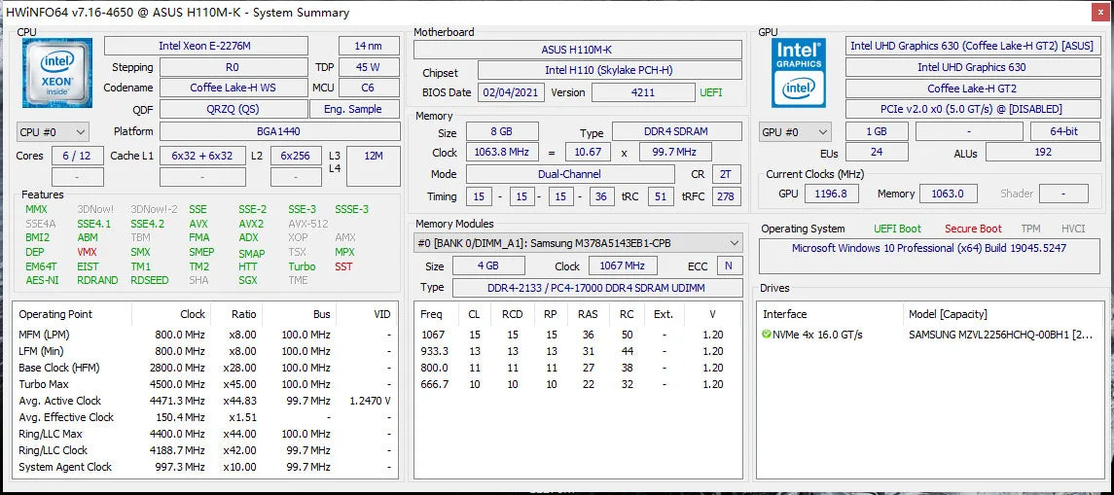Click the BIOS version 4211 field
This screenshot has height=495, width=1114.
tap(643, 92)
